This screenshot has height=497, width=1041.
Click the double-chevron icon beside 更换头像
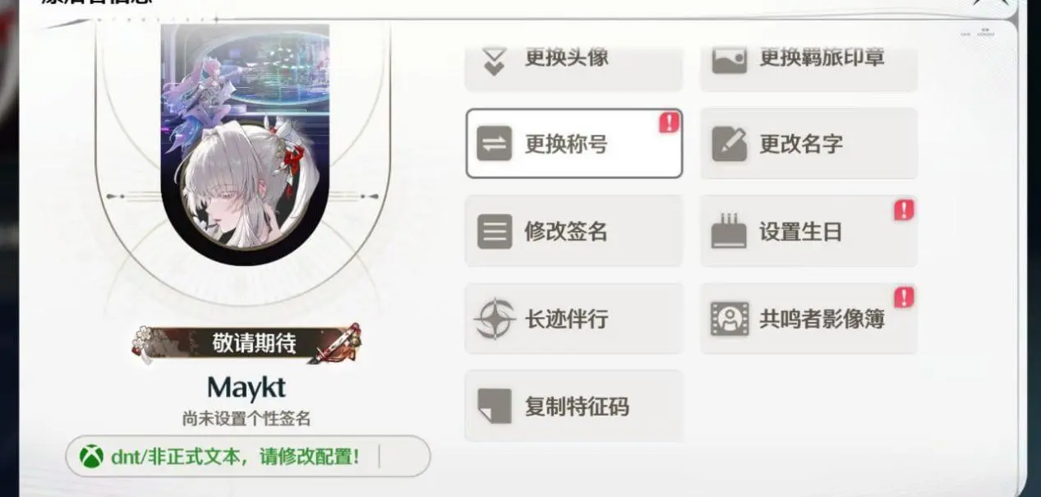494,61
